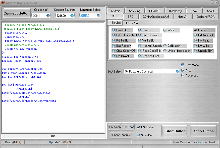Enable the Safe Mode checkbox
The height and width of the screenshot is (148, 220).
click(x=183, y=65)
